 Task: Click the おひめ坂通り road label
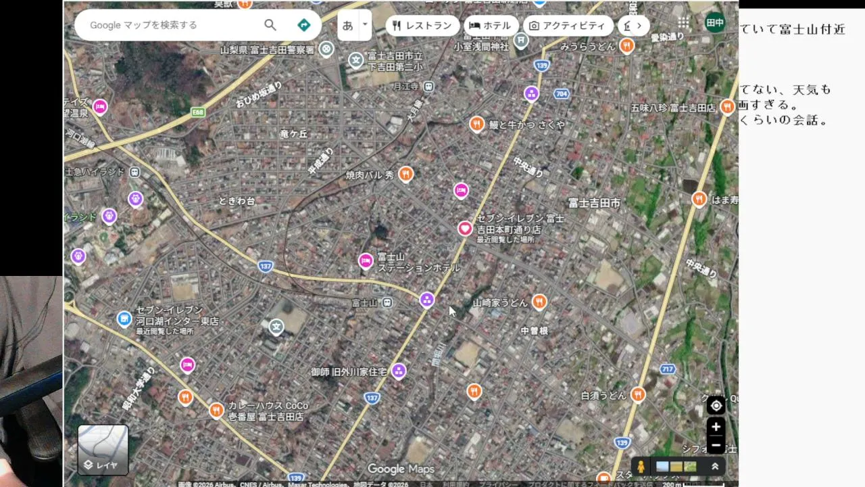coord(258,95)
